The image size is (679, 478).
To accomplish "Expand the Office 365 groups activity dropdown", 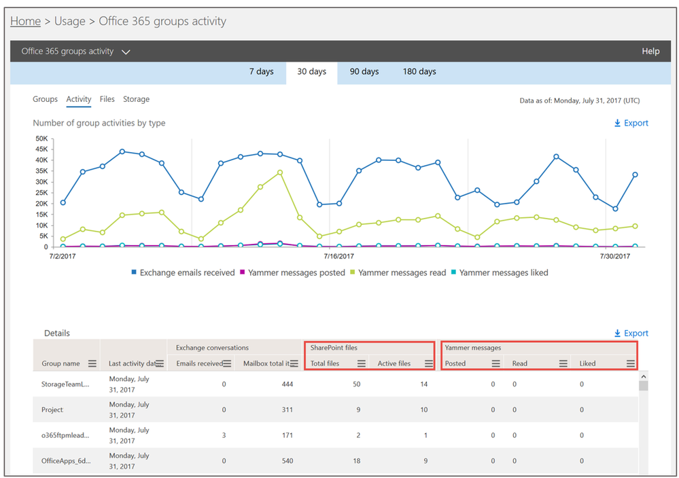I will [x=126, y=52].
